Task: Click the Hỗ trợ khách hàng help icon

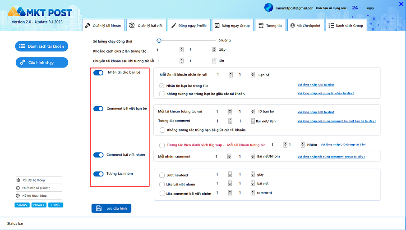Action: (18, 195)
